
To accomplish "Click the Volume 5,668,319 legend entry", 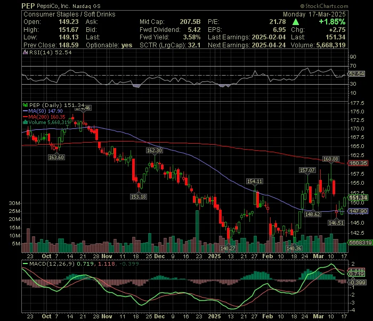I will [x=49, y=122].
